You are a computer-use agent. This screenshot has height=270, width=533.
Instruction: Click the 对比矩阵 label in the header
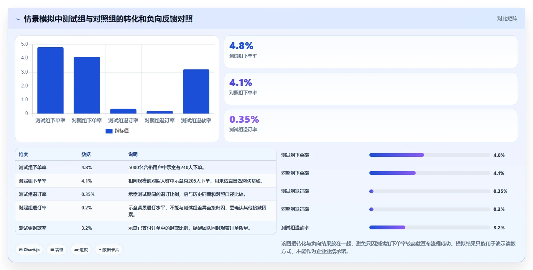(507, 18)
